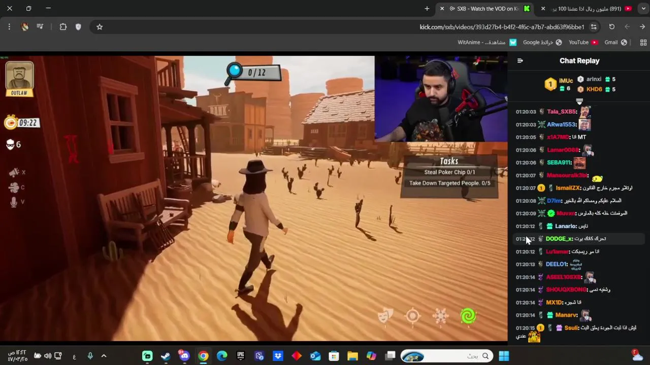Open Chrome's three-dot menu

tap(9, 27)
